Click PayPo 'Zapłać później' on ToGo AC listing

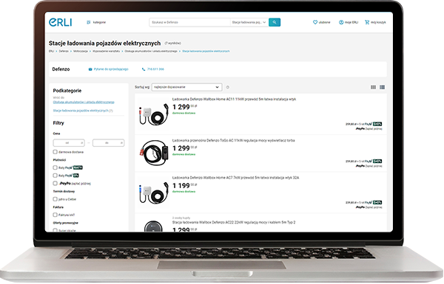tap(369, 166)
